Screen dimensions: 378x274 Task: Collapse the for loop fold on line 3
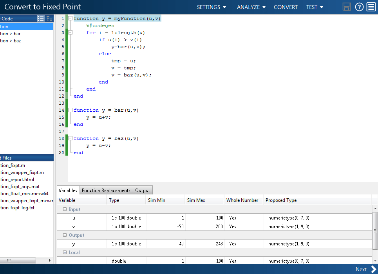[70, 33]
